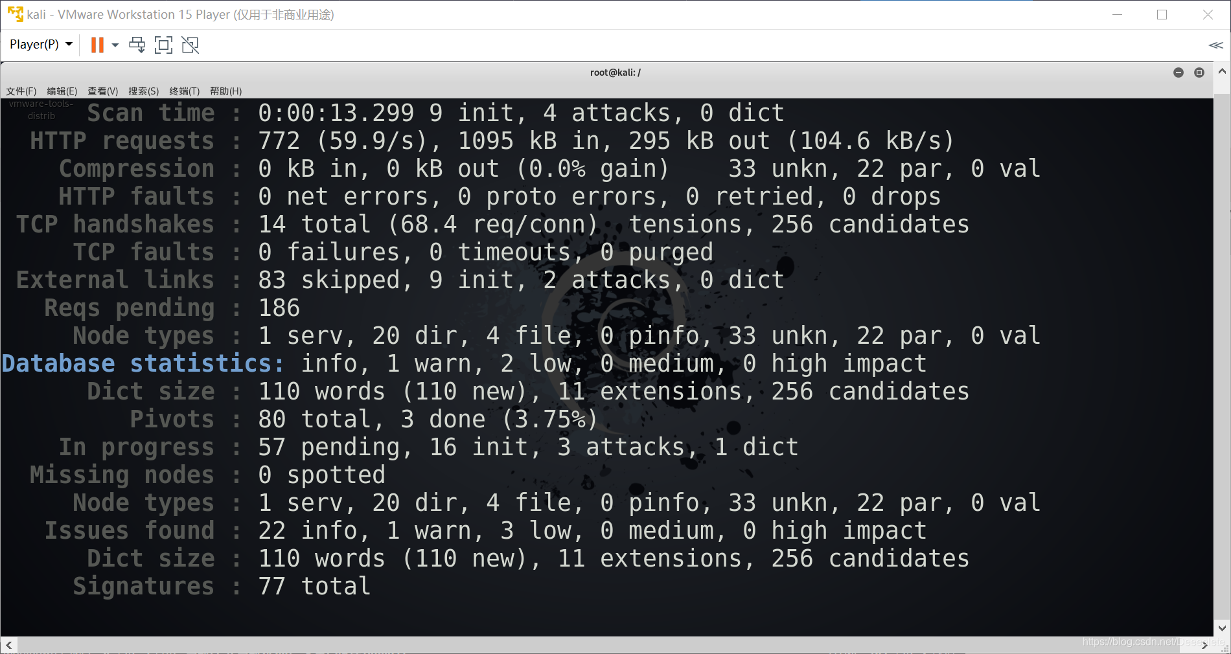The width and height of the screenshot is (1231, 654).
Task: Click the 'In progress' label
Action: [137, 447]
